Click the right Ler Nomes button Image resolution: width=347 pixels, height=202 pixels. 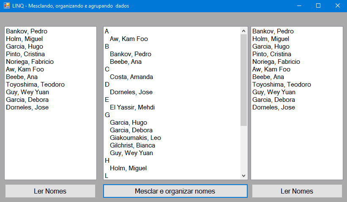(297, 191)
